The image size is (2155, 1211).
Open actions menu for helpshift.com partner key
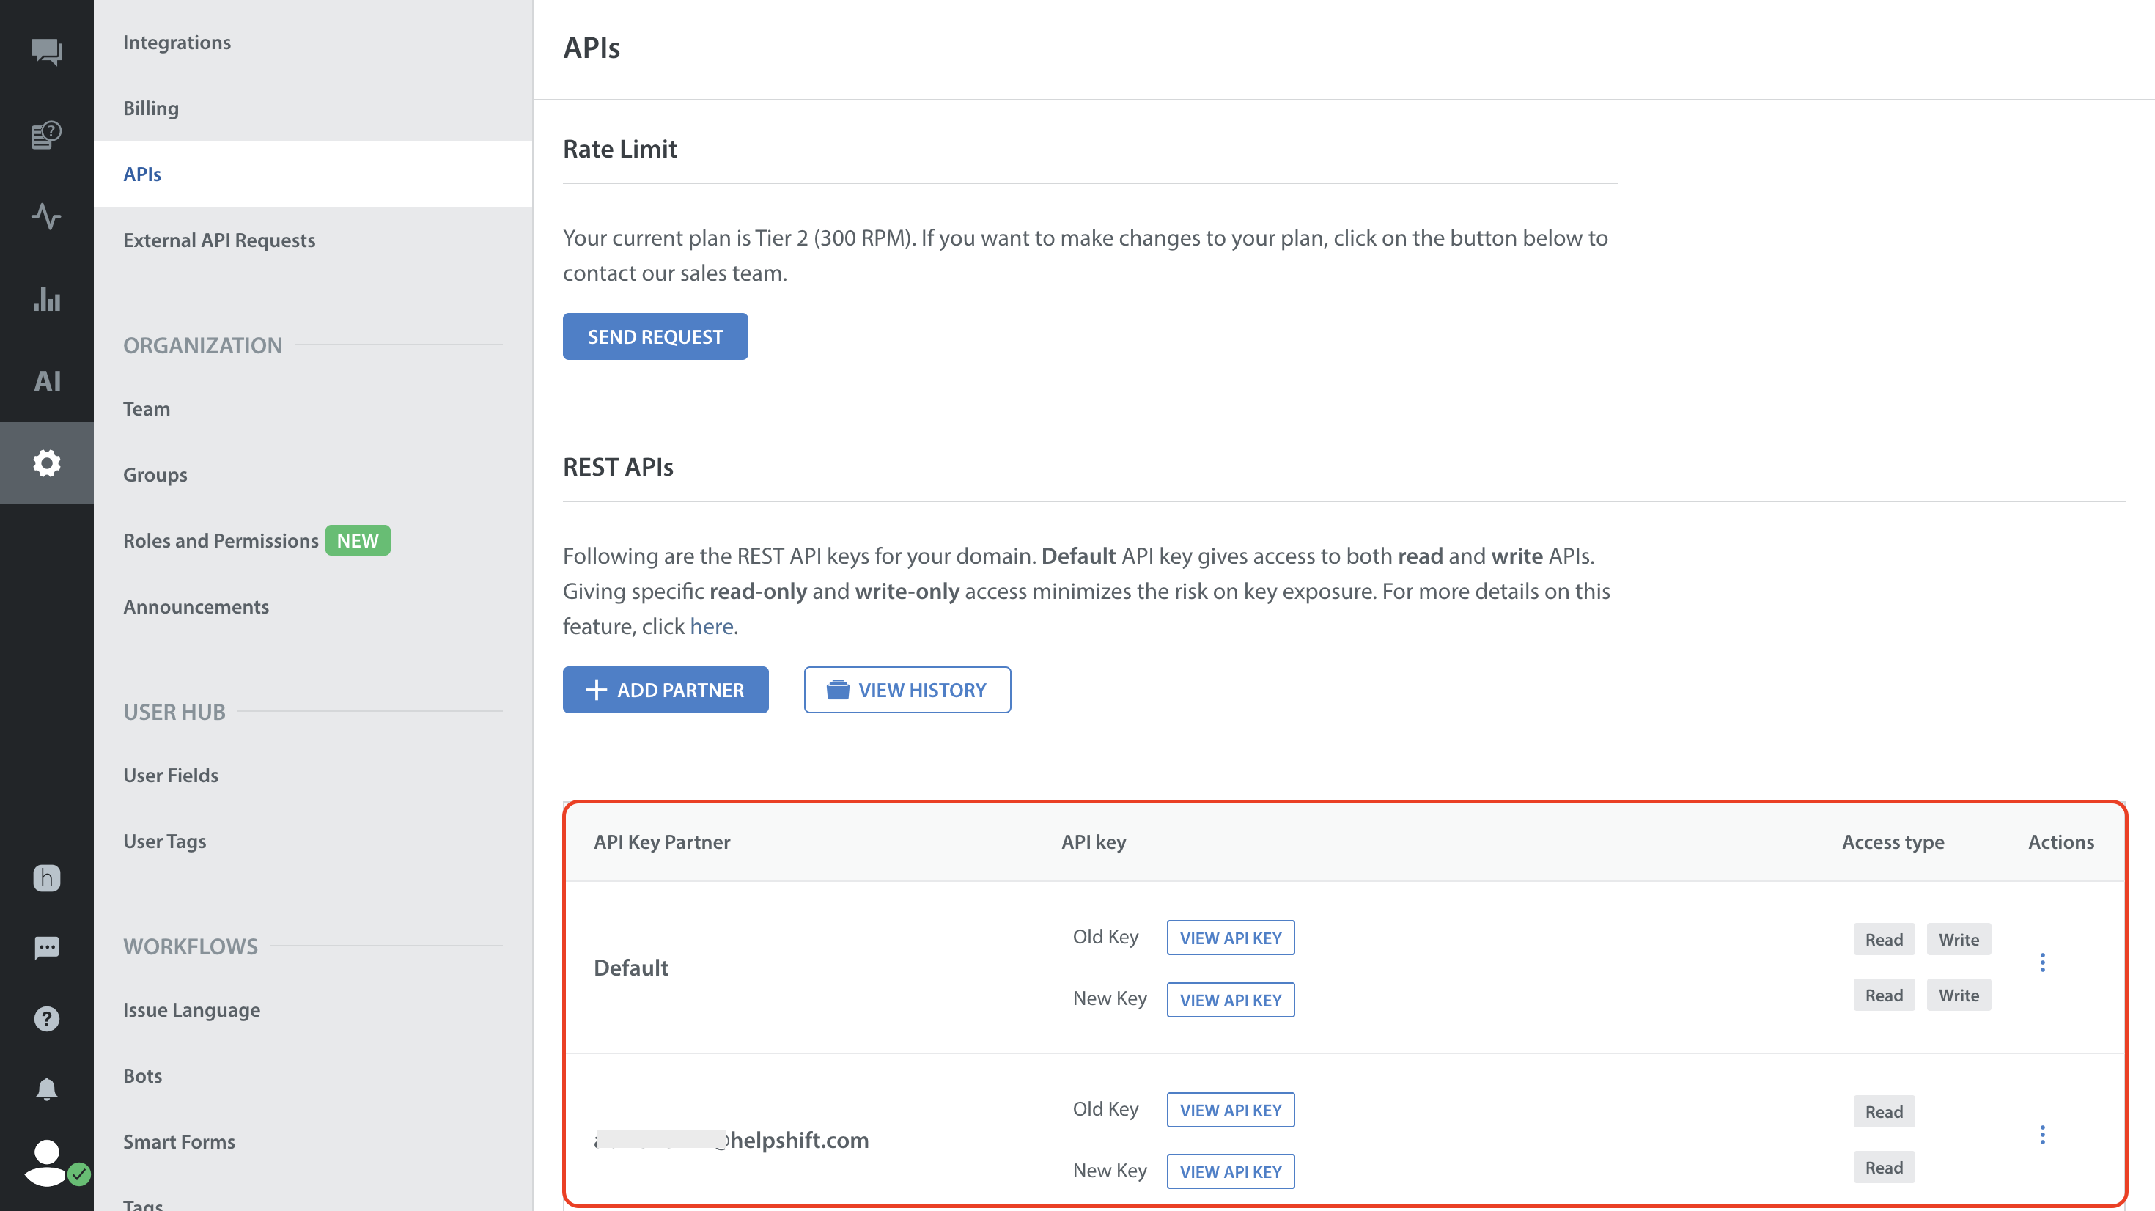click(x=2042, y=1135)
